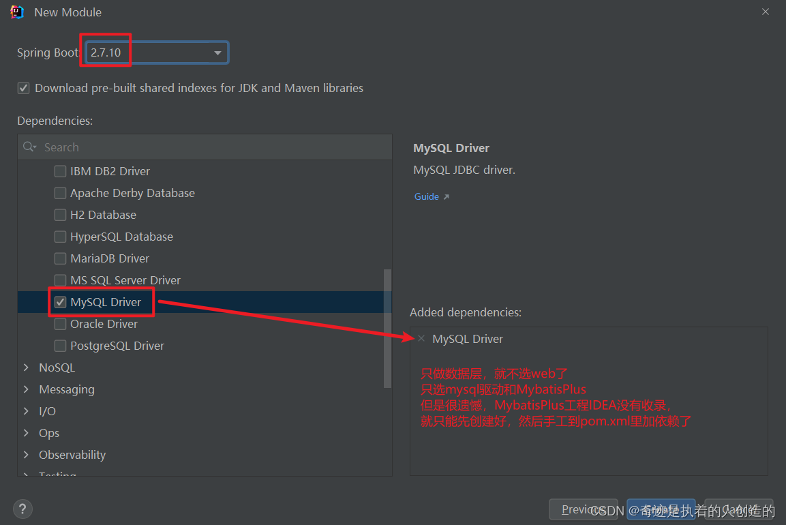The height and width of the screenshot is (525, 786).
Task: Check PostgreSQL Driver
Action: pyautogui.click(x=60, y=346)
